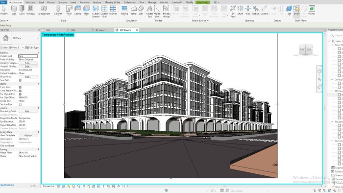Viewport: 343px width, 193px height.
Task: Open the work plane Viewer
Action: coord(312,10)
